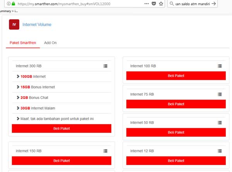Image resolution: width=232 pixels, height=172 pixels.
Task: Toggle details list icon for Internet 12 RB
Action: pyautogui.click(x=220, y=151)
